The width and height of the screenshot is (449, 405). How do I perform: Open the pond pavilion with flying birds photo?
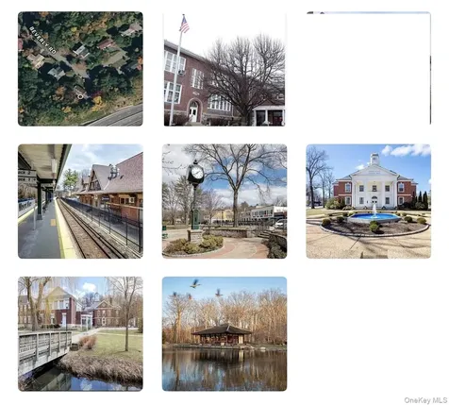[x=224, y=334]
